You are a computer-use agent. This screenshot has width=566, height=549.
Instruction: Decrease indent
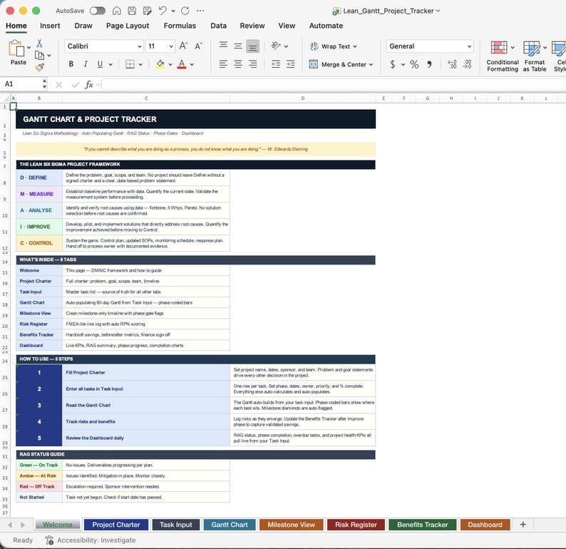(x=276, y=64)
